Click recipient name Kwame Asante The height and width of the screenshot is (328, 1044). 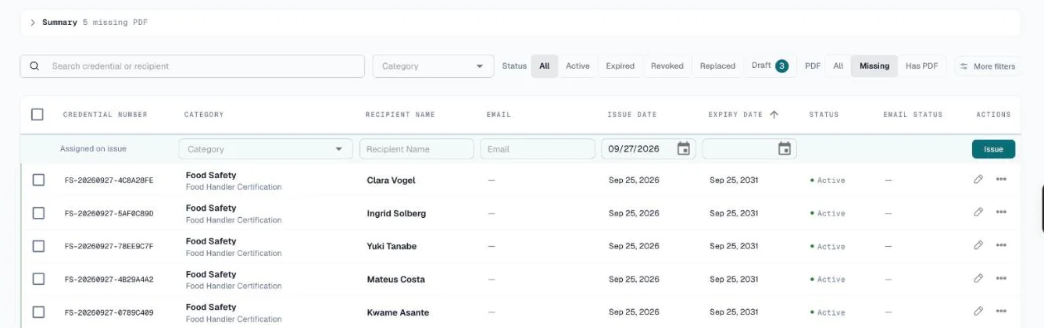coord(398,313)
